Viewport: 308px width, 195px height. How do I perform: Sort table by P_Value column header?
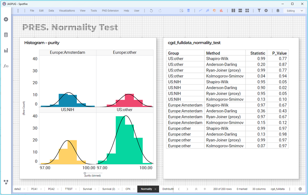279,53
